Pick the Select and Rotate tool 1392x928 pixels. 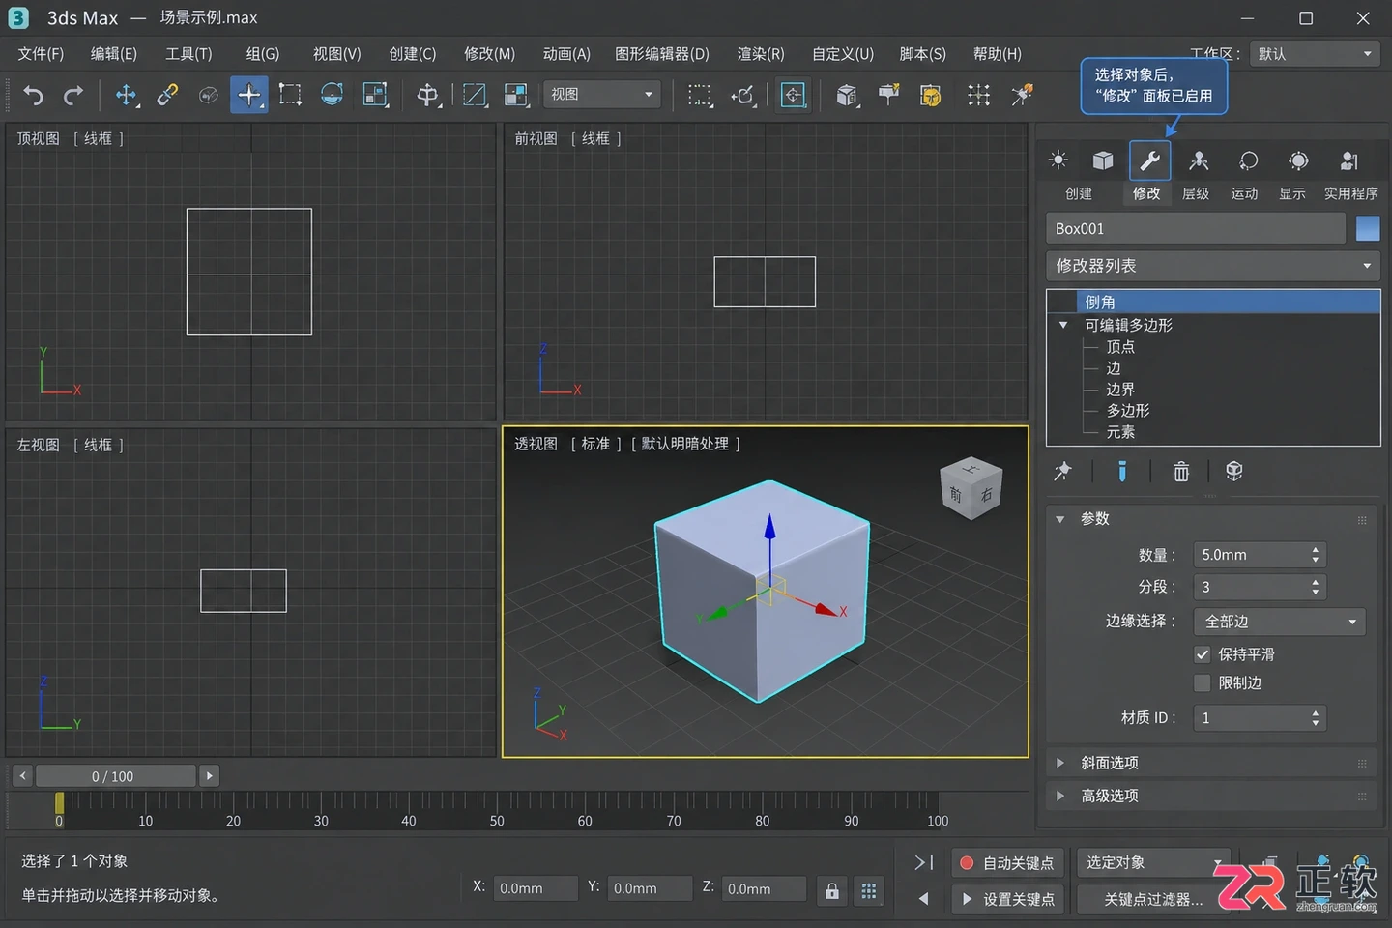tap(332, 95)
